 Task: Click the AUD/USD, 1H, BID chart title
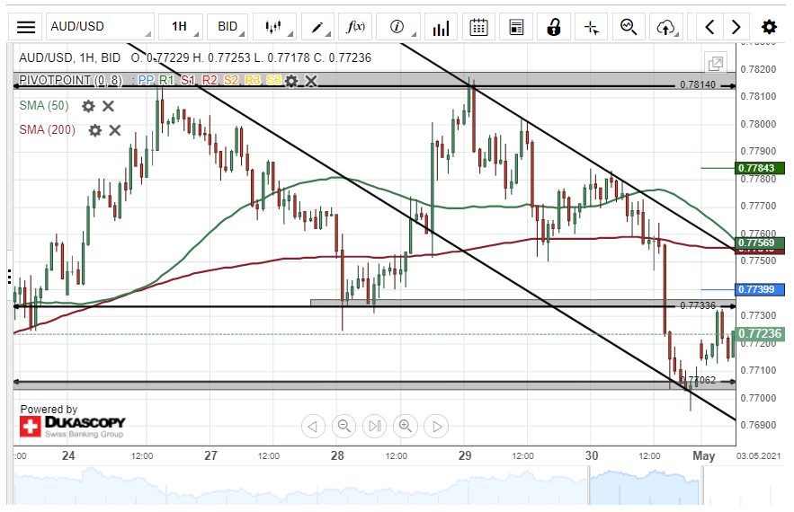[70, 57]
